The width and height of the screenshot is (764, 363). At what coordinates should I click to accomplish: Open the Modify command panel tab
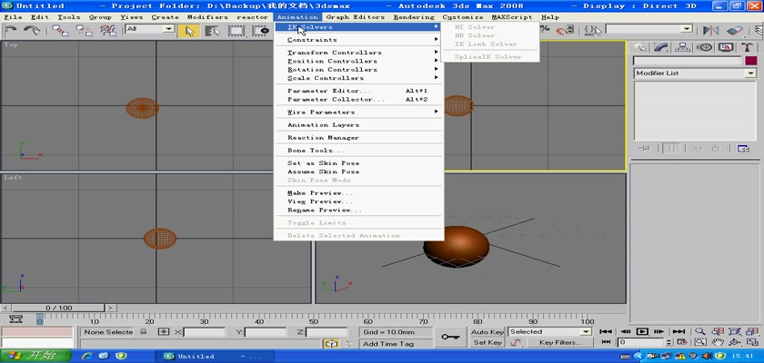[660, 47]
